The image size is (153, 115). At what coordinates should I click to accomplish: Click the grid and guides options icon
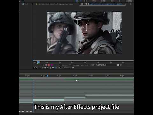coord(43,68)
